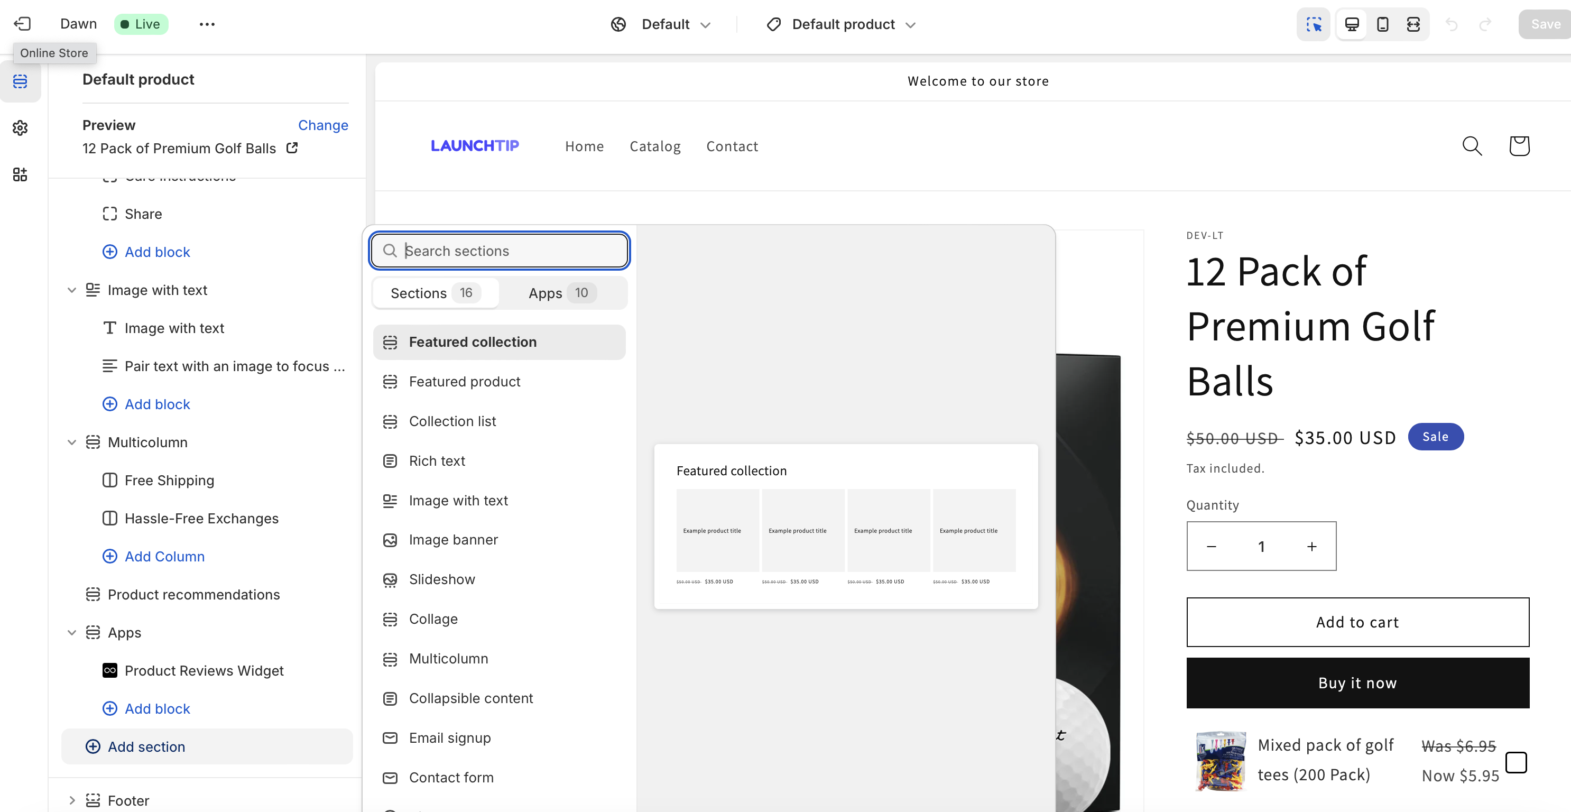The image size is (1571, 812).
Task: Click Add block below Share
Action: 146,251
